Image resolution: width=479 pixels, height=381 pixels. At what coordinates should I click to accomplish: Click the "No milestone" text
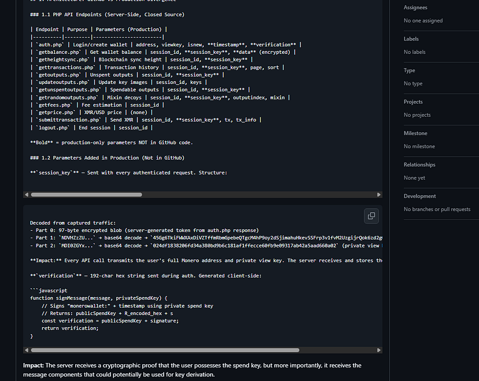418,146
